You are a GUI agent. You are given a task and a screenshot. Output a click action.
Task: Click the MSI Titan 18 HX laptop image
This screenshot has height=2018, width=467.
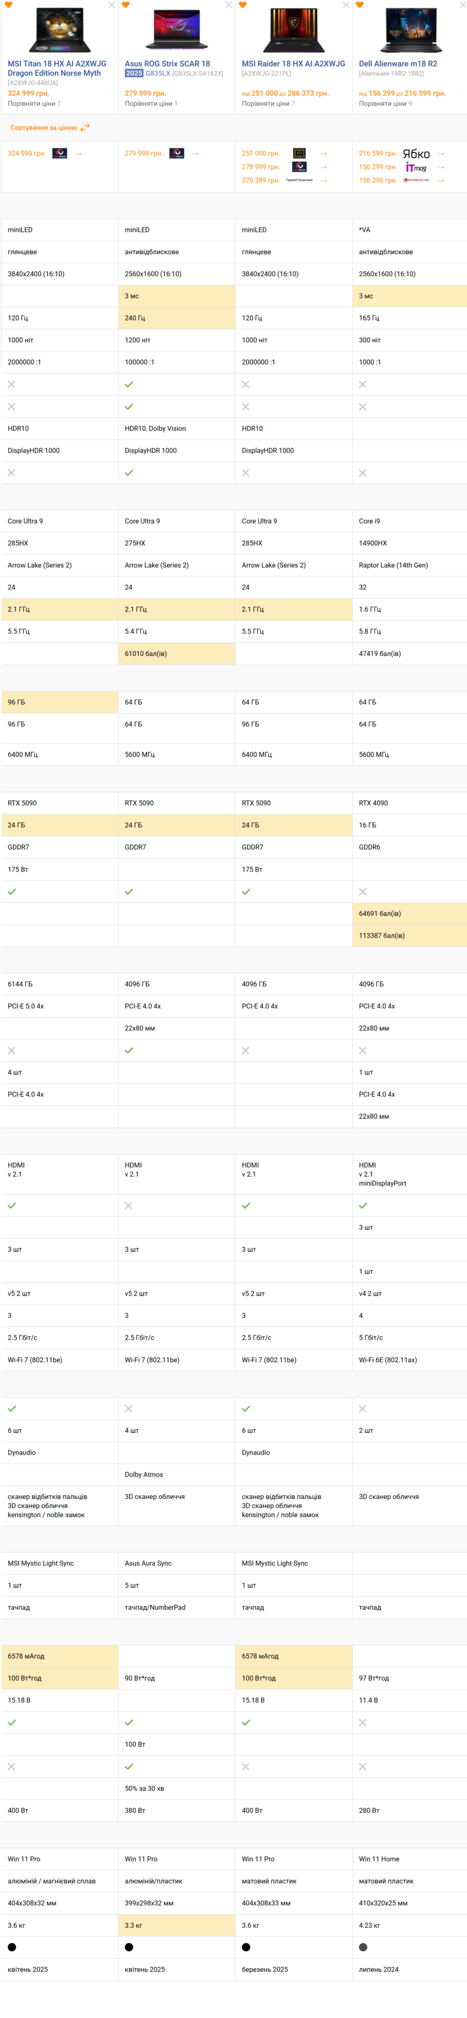59,31
